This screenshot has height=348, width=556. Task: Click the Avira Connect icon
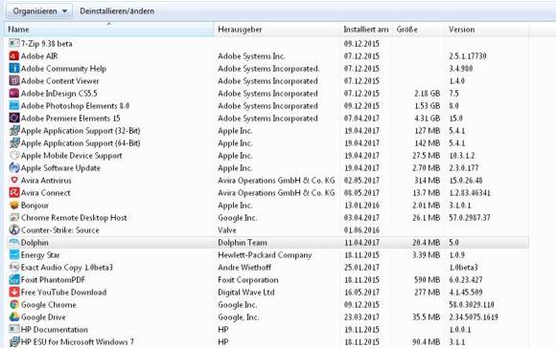point(14,193)
